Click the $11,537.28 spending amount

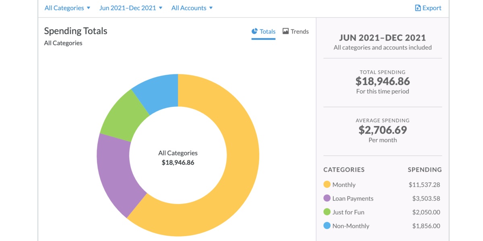[424, 185]
